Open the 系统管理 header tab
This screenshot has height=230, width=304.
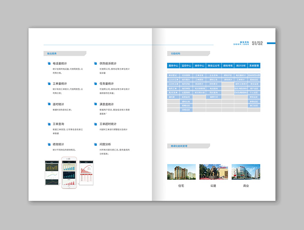point(254,66)
